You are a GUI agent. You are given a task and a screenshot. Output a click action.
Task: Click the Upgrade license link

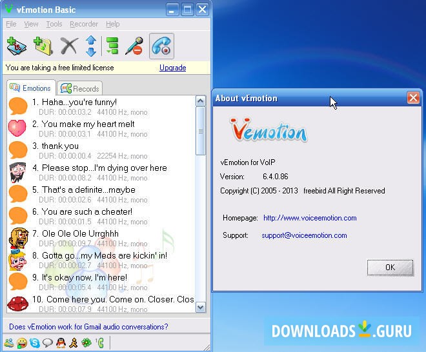pyautogui.click(x=173, y=68)
